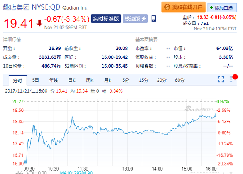Click the price line peak near 11:00

72,117
